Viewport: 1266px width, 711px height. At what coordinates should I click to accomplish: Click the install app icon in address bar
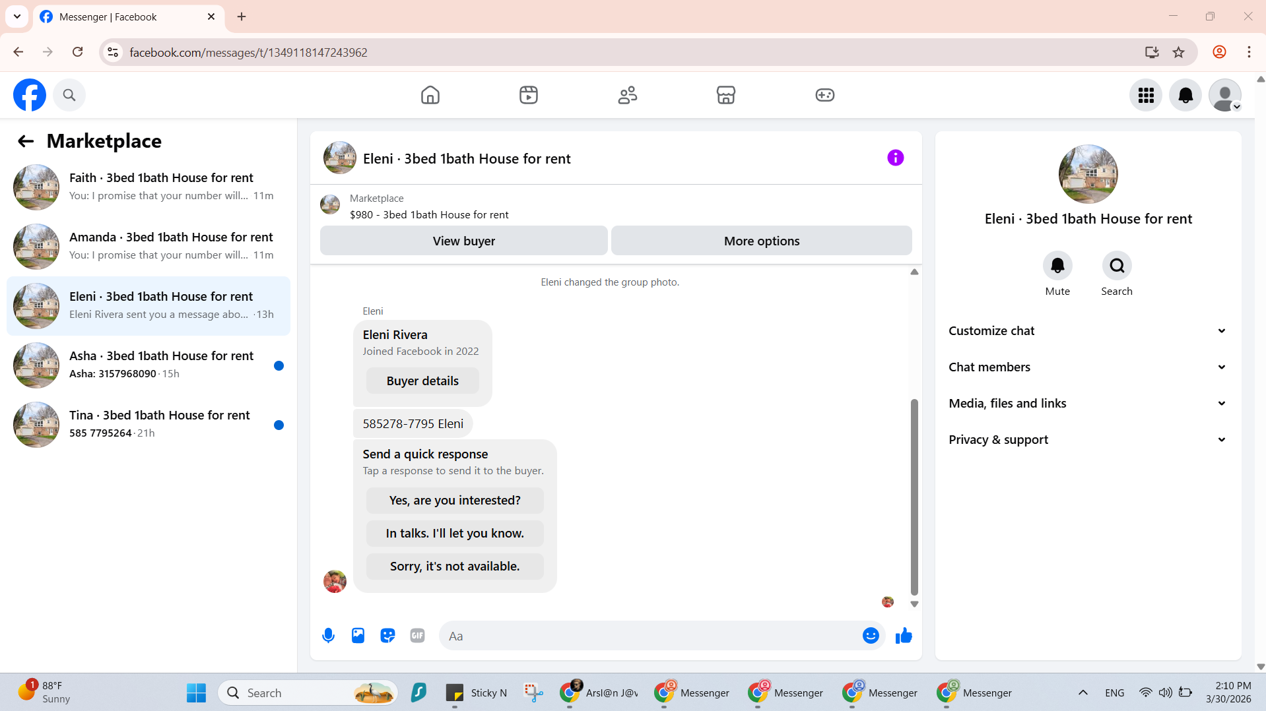click(1152, 52)
